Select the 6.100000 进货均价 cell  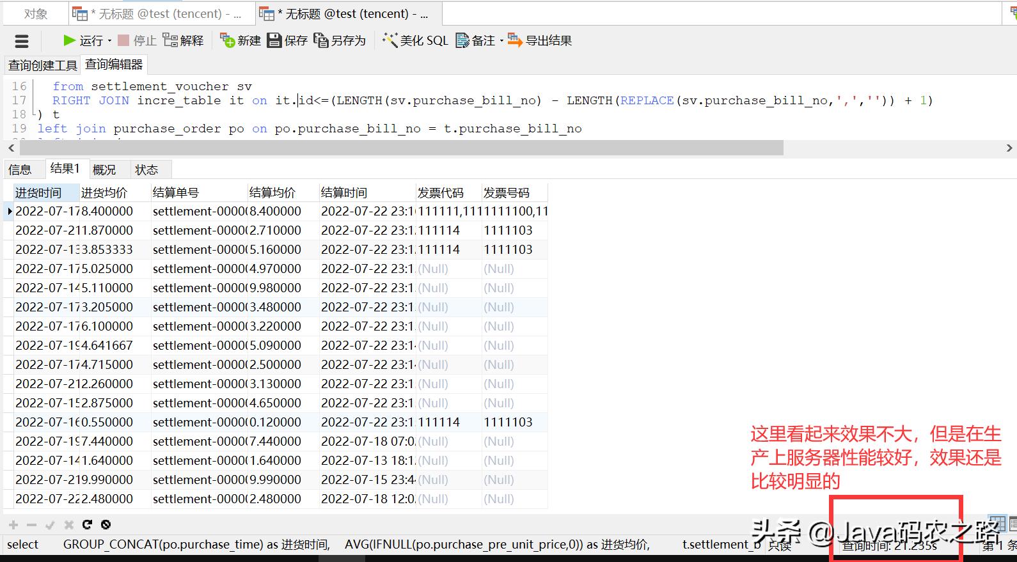(115, 326)
